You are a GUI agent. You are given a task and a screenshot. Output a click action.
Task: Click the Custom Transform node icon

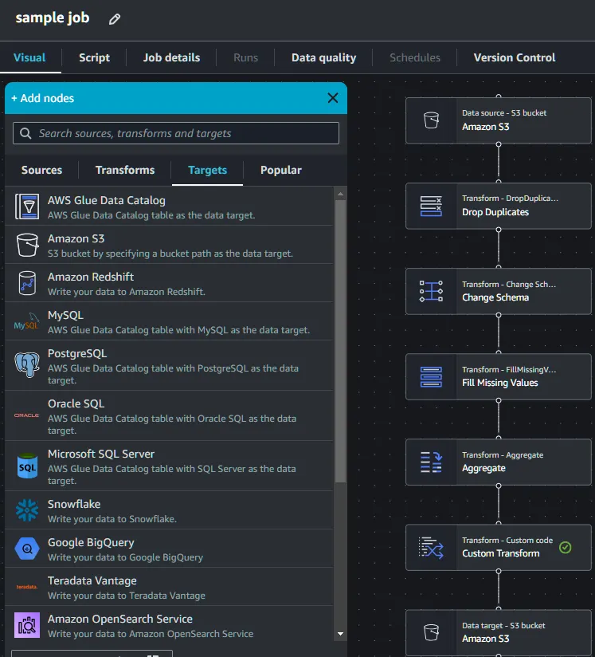[431, 548]
